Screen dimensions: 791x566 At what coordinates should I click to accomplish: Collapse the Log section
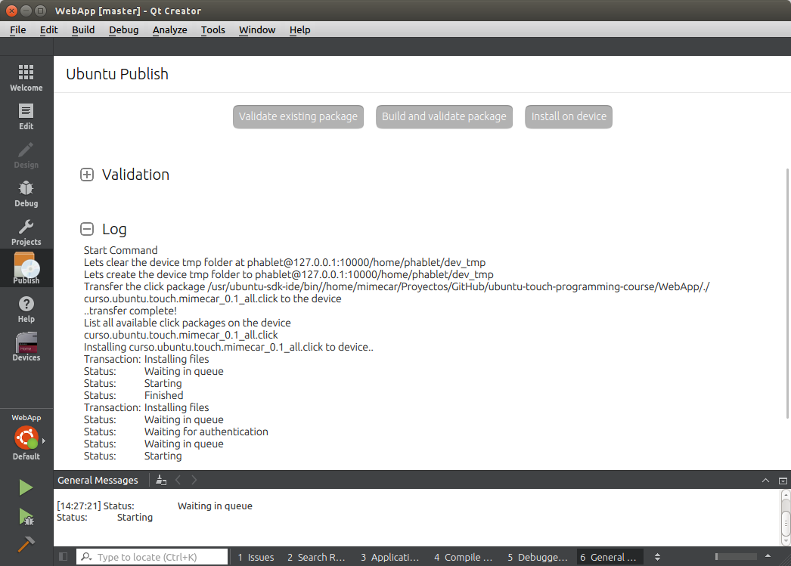point(87,229)
